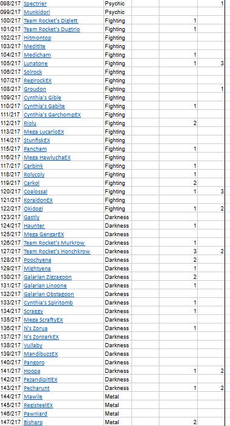Open the Spectrier card link
230x426 pixels.
pos(35,4)
